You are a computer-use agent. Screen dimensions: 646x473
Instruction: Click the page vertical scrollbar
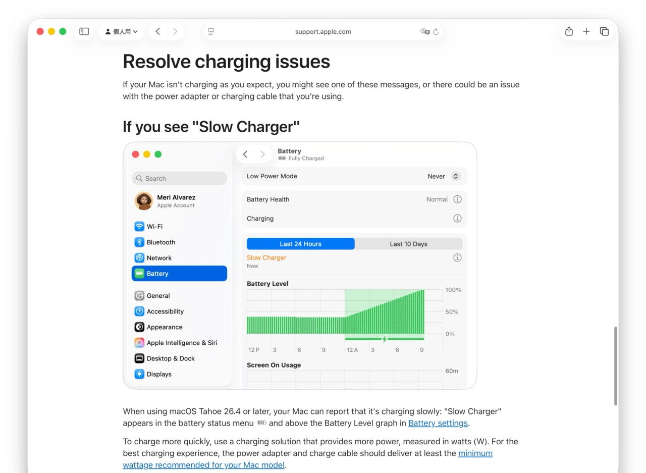(615, 365)
